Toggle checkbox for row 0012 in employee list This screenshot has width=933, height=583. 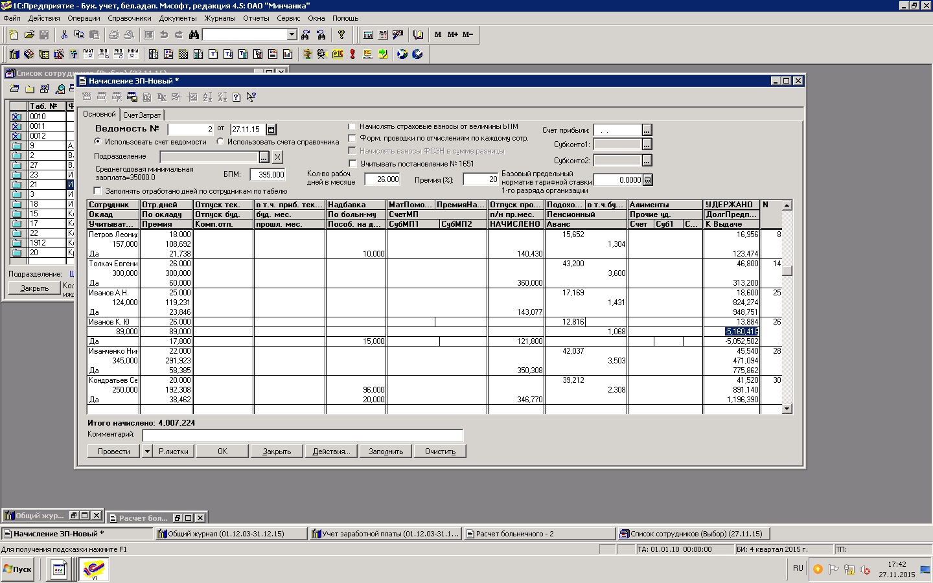click(17, 136)
